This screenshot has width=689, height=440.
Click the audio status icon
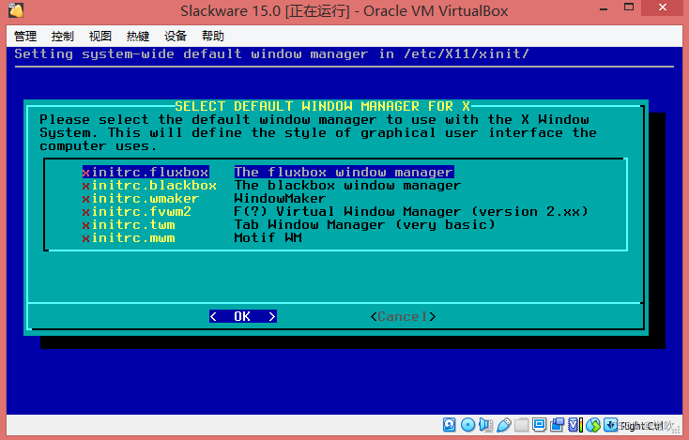click(x=485, y=425)
